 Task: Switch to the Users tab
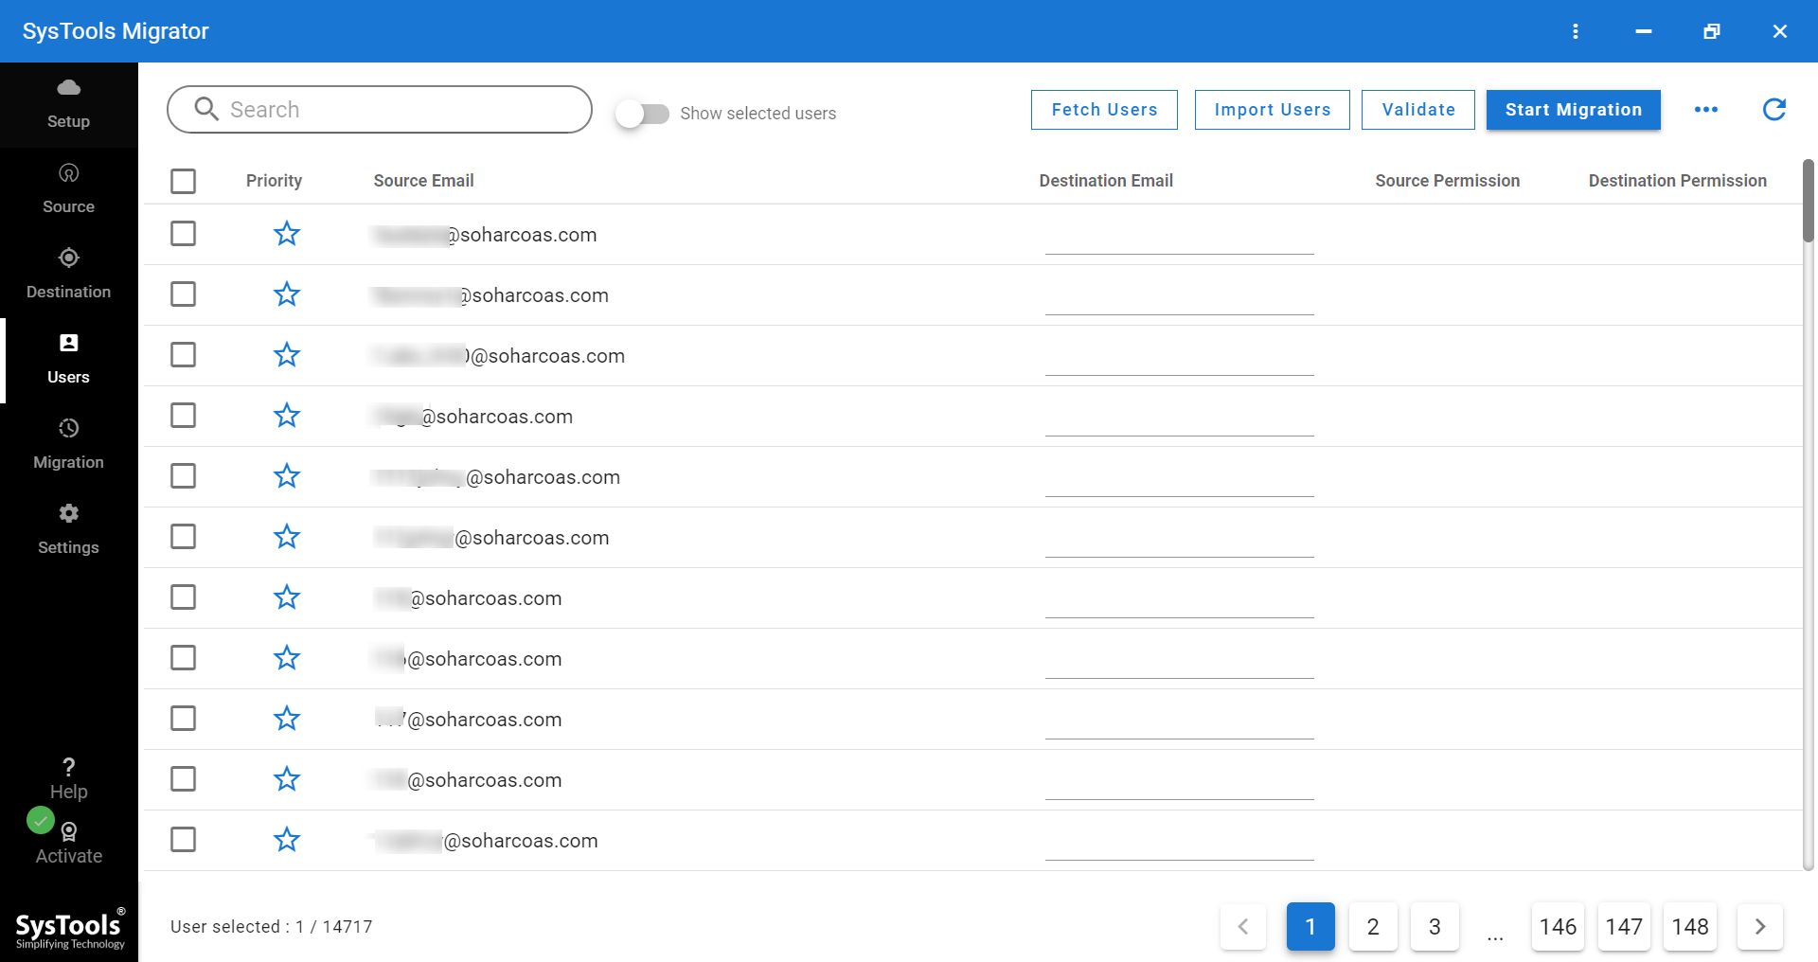68,360
